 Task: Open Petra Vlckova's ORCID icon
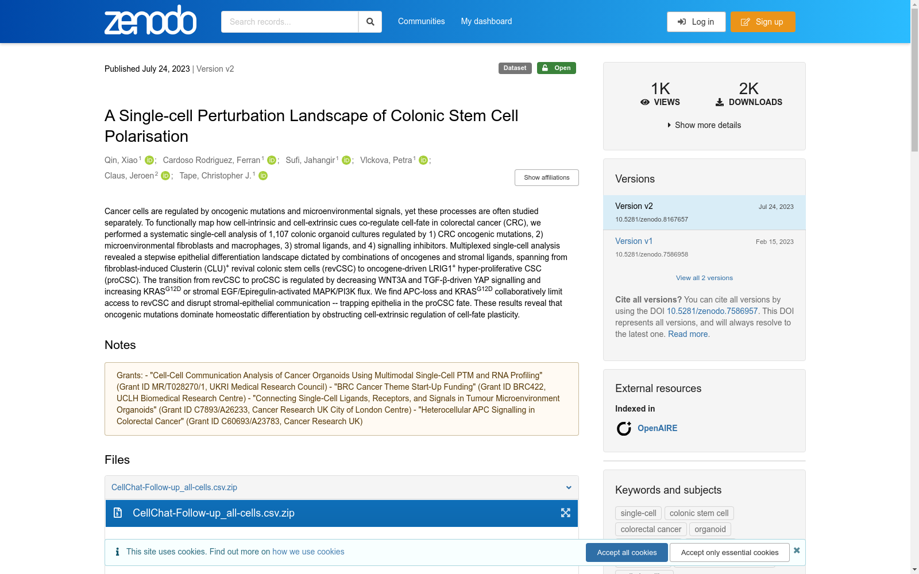pyautogui.click(x=423, y=160)
